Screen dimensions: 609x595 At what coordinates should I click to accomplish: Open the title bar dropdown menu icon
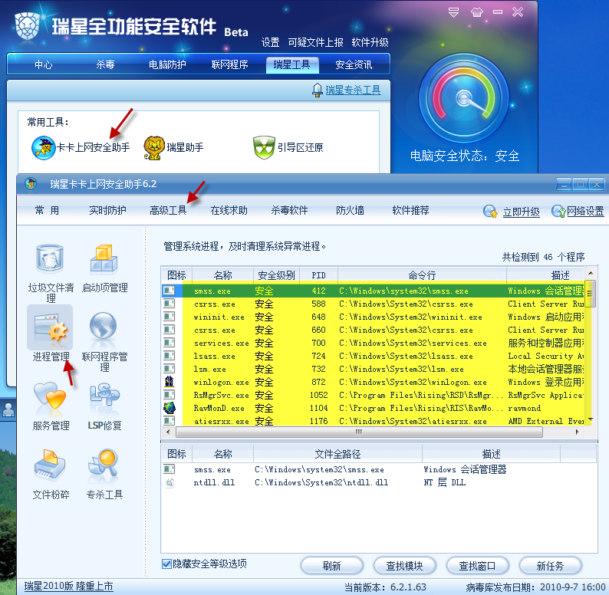pyautogui.click(x=453, y=12)
